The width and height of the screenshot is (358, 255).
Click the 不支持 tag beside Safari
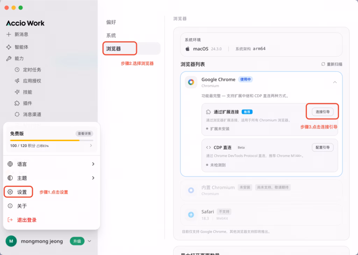(224, 212)
